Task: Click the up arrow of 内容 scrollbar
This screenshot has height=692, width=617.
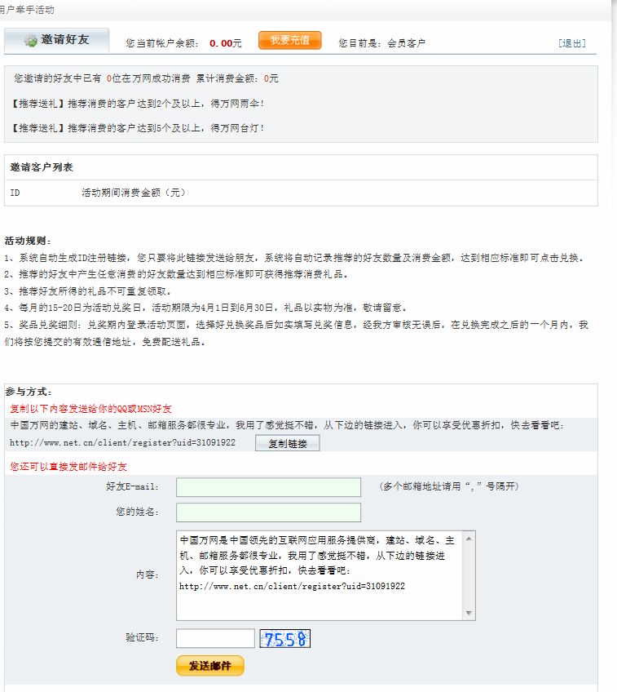Action: coord(469,539)
